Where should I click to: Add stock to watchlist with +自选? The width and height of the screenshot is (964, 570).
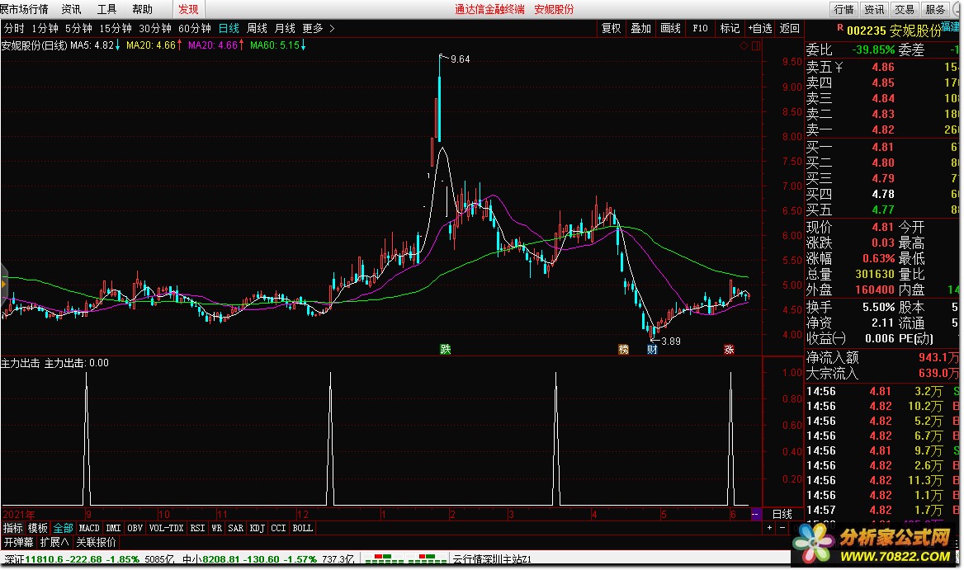(x=760, y=28)
